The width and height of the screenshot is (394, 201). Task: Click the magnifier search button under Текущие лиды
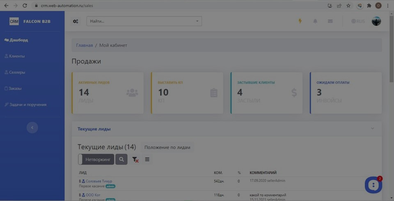pyautogui.click(x=121, y=160)
